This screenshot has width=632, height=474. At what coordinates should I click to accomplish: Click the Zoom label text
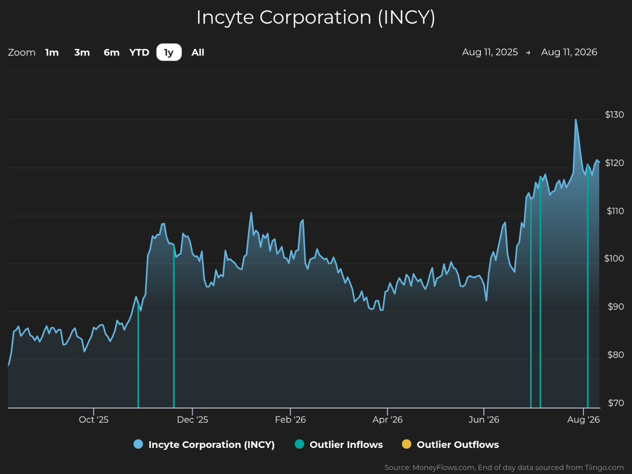pos(22,53)
